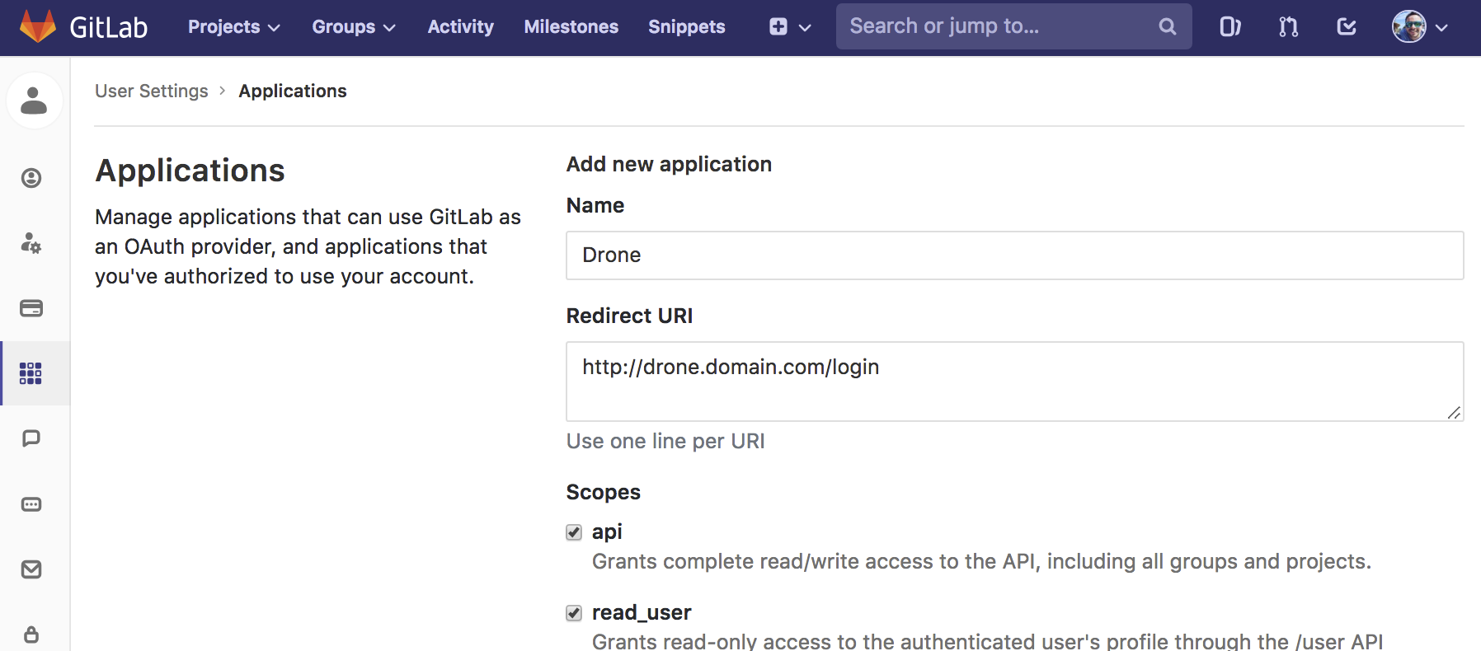Open Password lock sidebar icon
This screenshot has width=1481, height=651.
(x=31, y=635)
